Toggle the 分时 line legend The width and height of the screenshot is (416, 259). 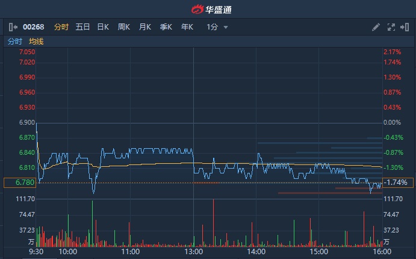15,42
